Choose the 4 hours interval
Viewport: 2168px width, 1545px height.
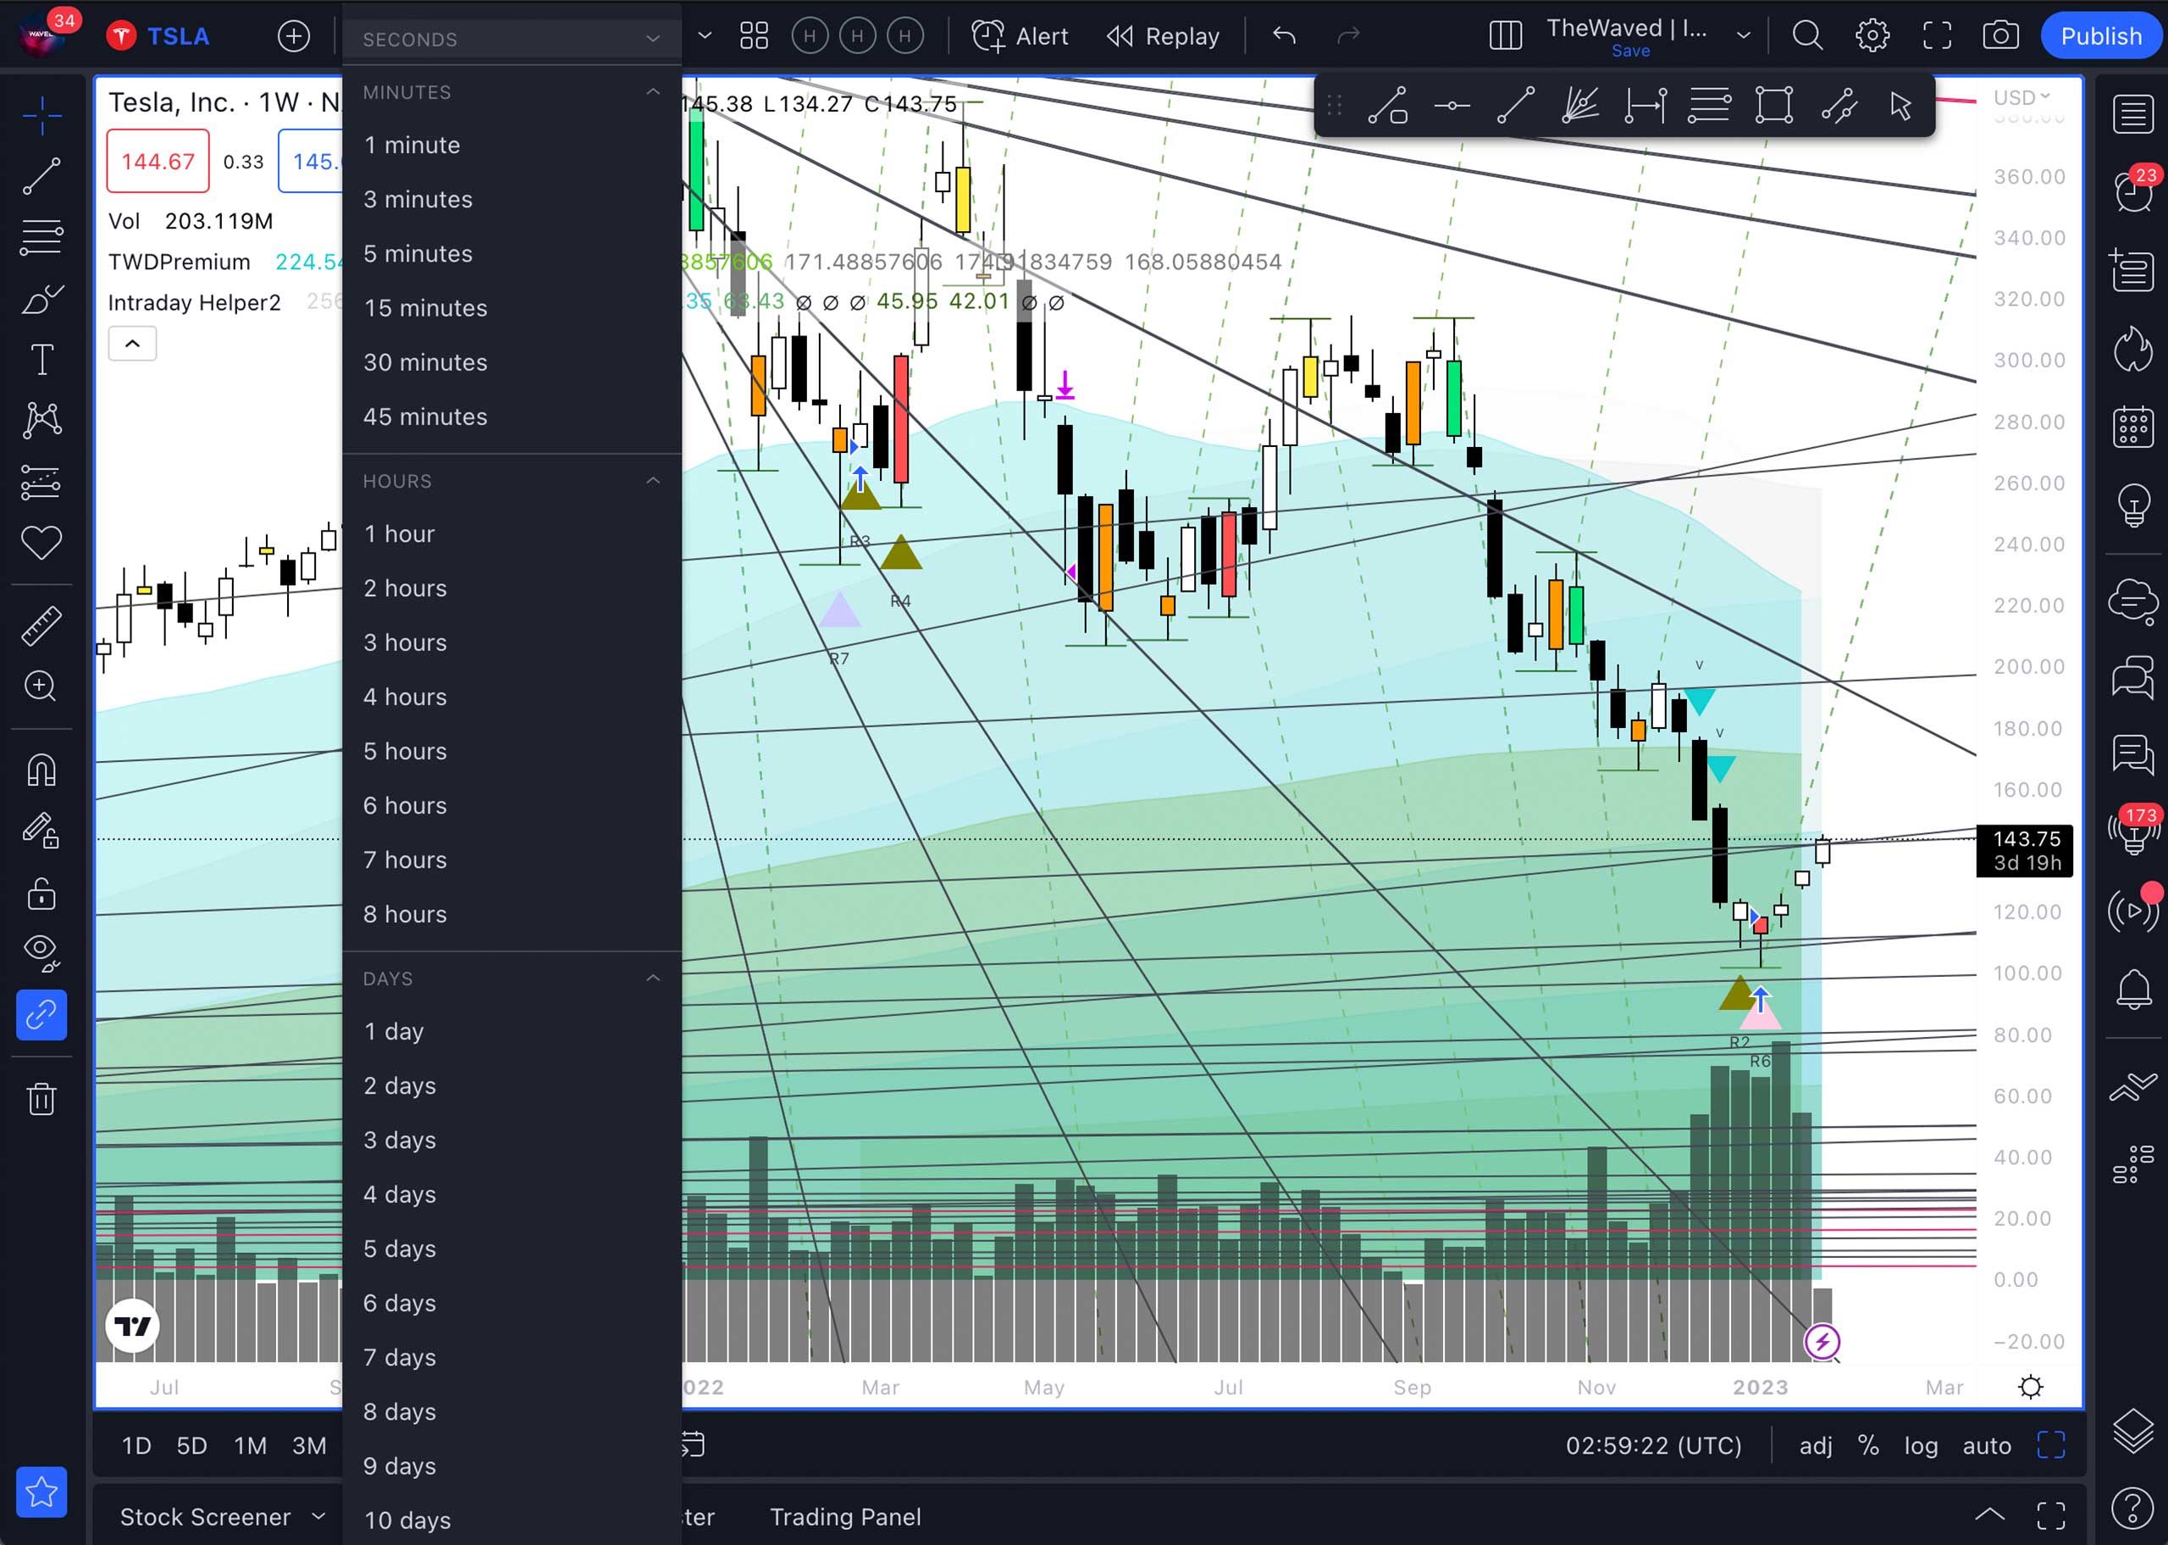click(511, 697)
